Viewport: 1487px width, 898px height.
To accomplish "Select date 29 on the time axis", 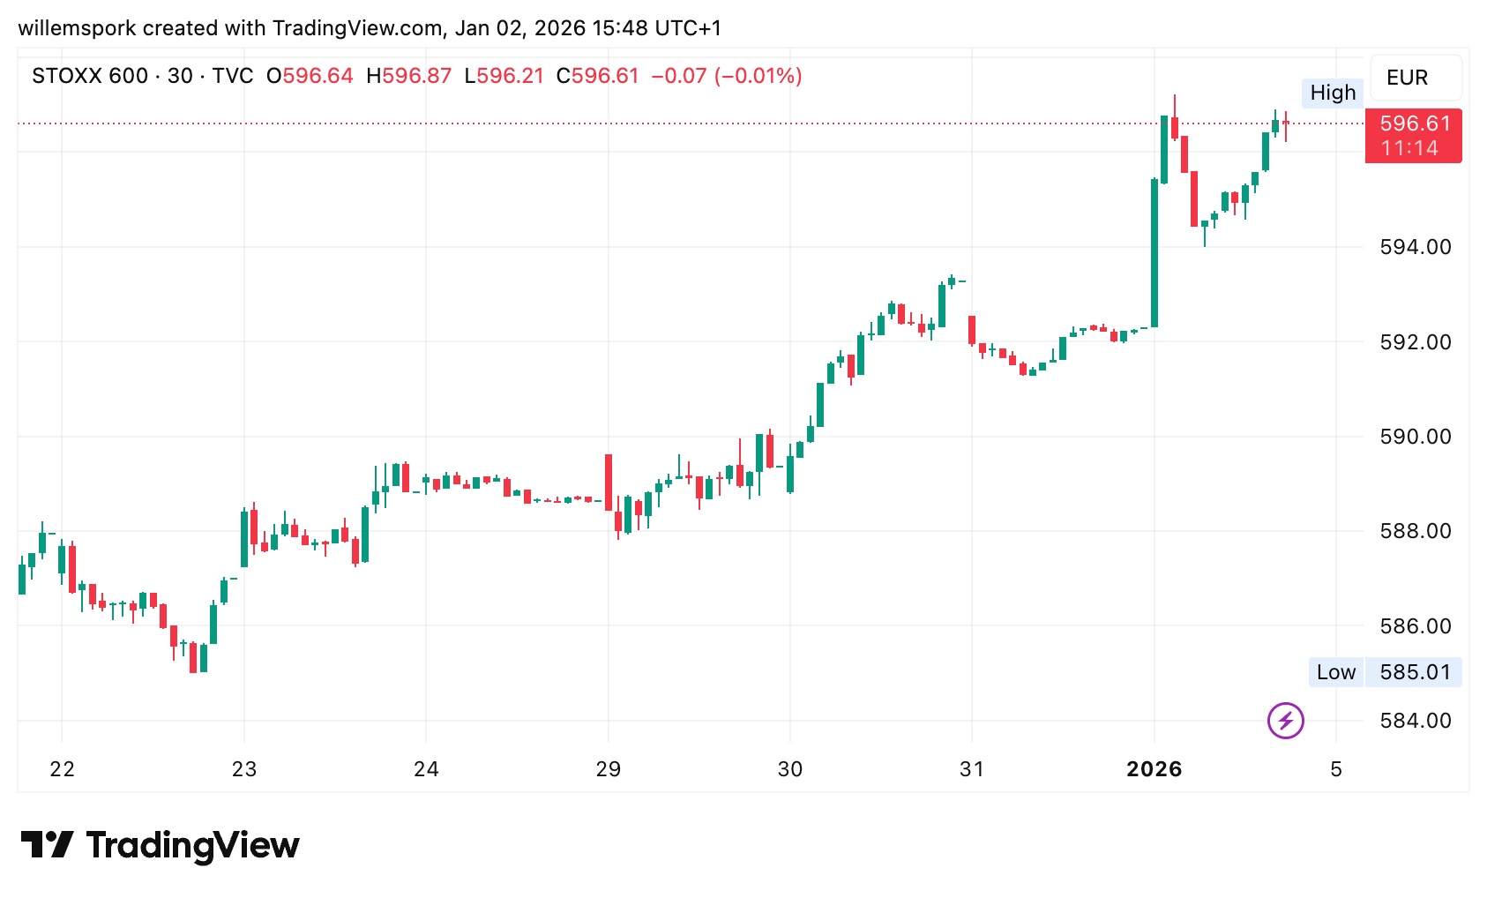I will [608, 769].
